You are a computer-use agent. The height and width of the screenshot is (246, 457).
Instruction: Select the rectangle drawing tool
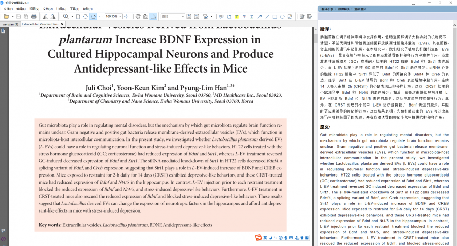[275, 16]
